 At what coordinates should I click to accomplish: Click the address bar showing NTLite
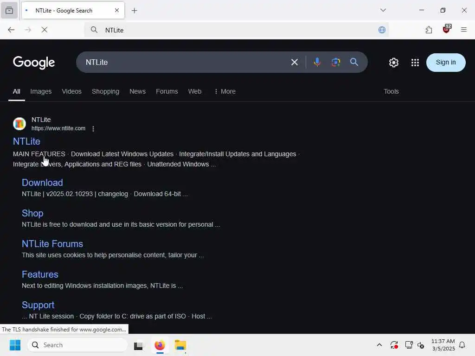(x=236, y=30)
